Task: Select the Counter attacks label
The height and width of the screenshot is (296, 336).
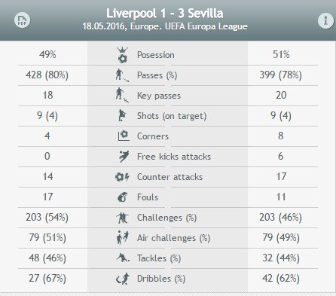Action: [x=170, y=177]
